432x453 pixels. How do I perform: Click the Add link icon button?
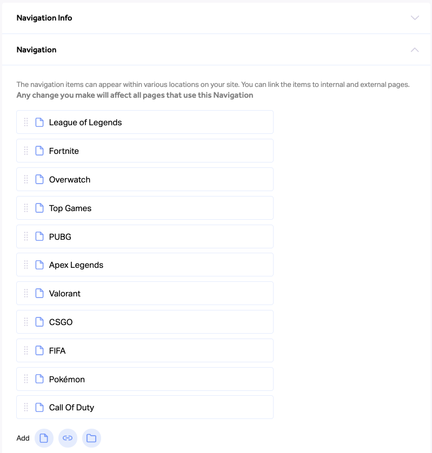pyautogui.click(x=68, y=438)
